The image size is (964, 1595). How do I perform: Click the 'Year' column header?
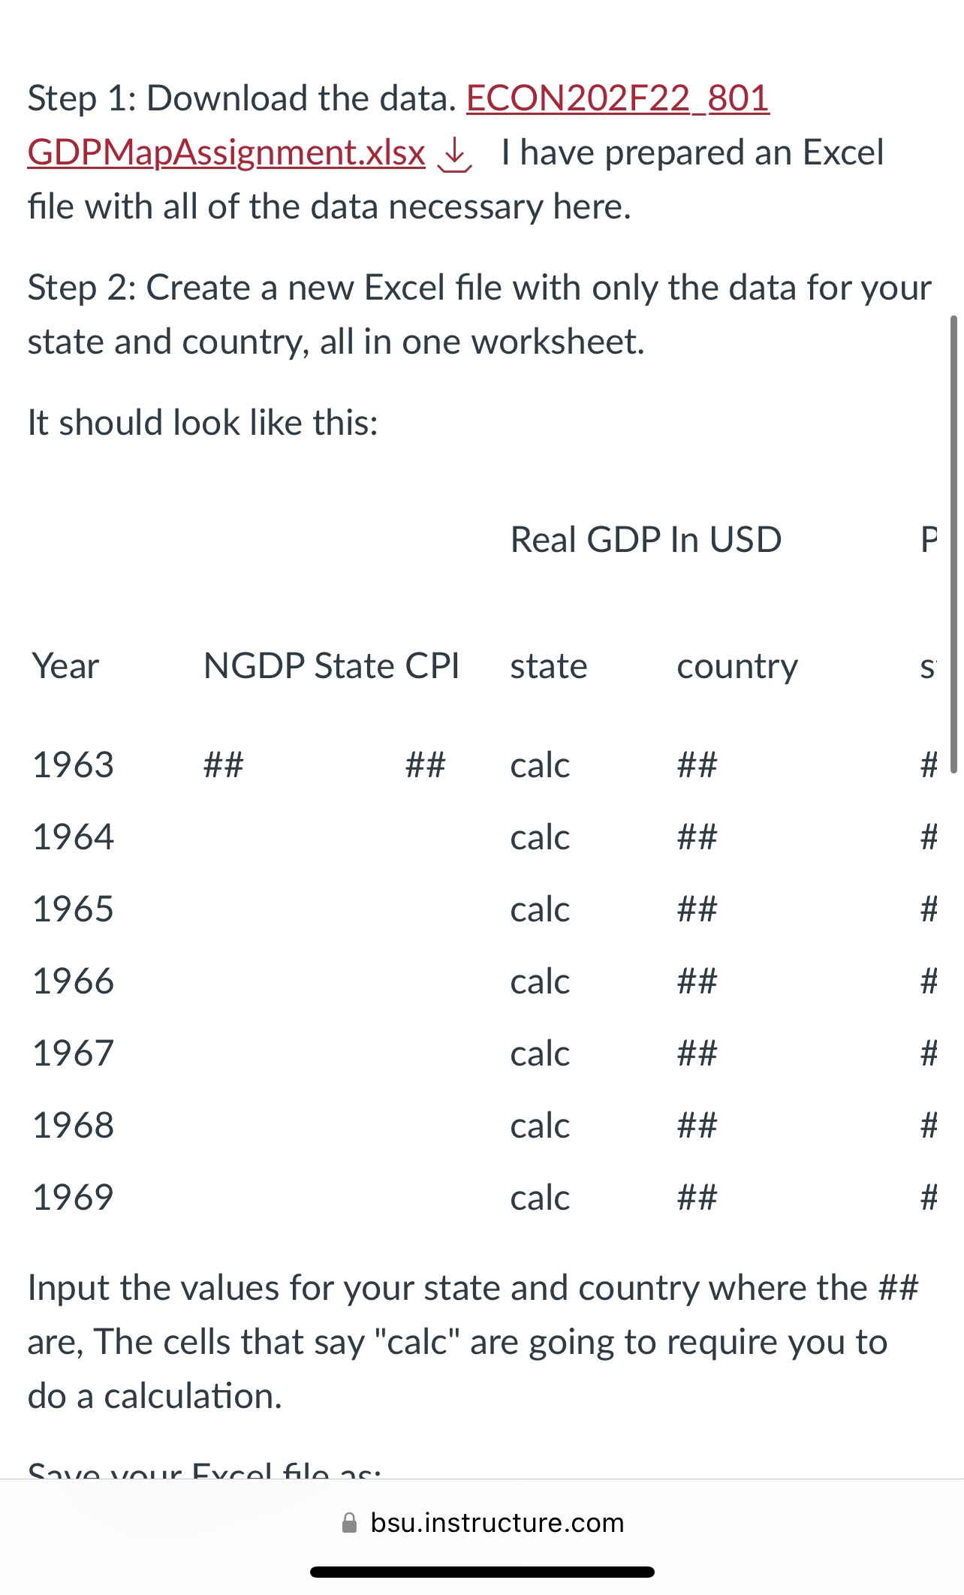[x=64, y=666]
